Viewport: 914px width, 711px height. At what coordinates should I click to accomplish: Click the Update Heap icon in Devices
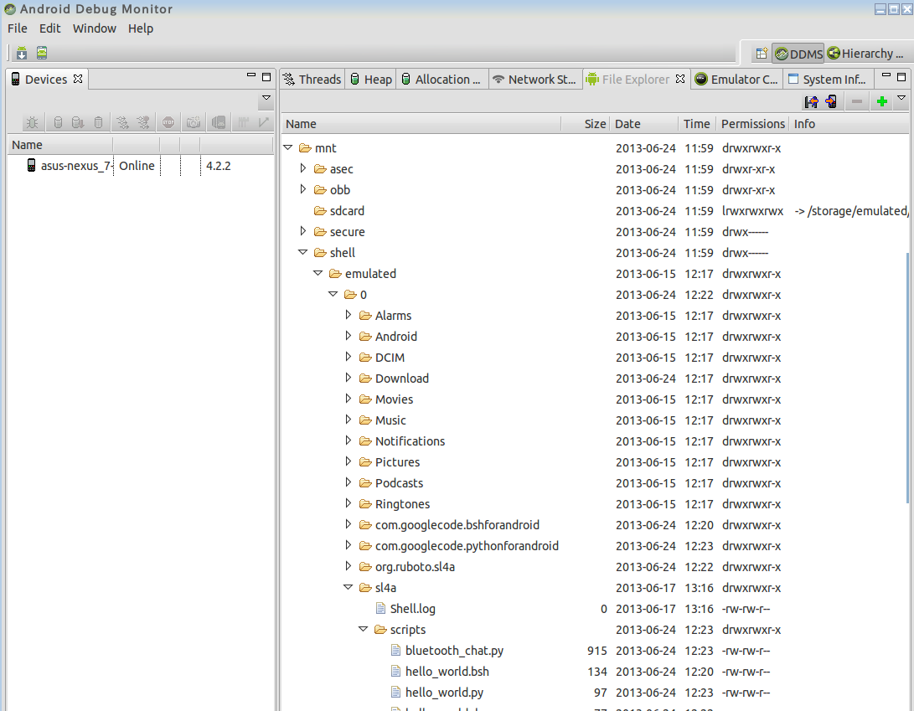click(x=57, y=122)
